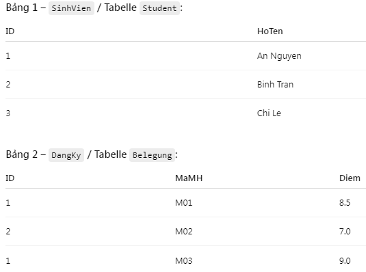The height and width of the screenshot is (272, 366).
Task: Click the Bảng 1 heading text
Action: tap(22, 8)
